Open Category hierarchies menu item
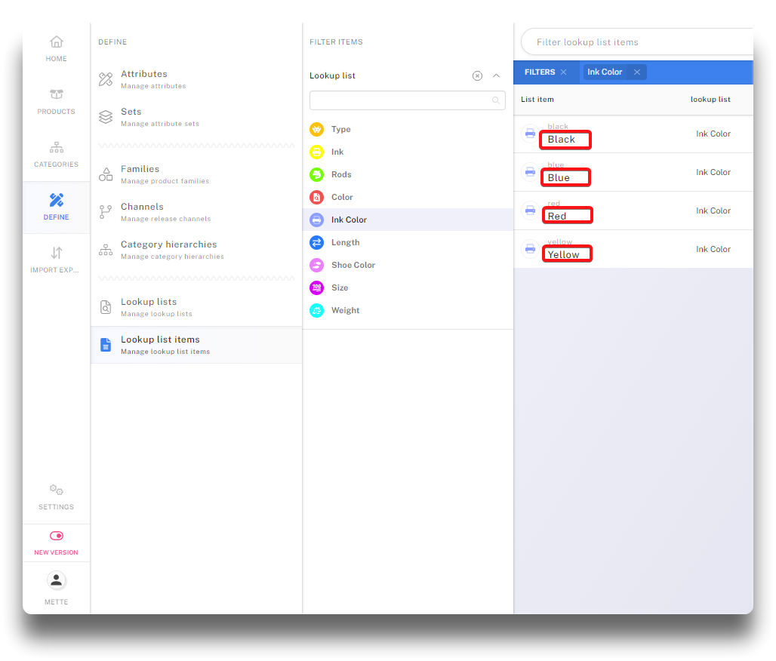This screenshot has width=776, height=661. pos(168,249)
